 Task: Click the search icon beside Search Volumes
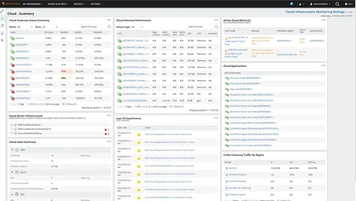[216, 27]
